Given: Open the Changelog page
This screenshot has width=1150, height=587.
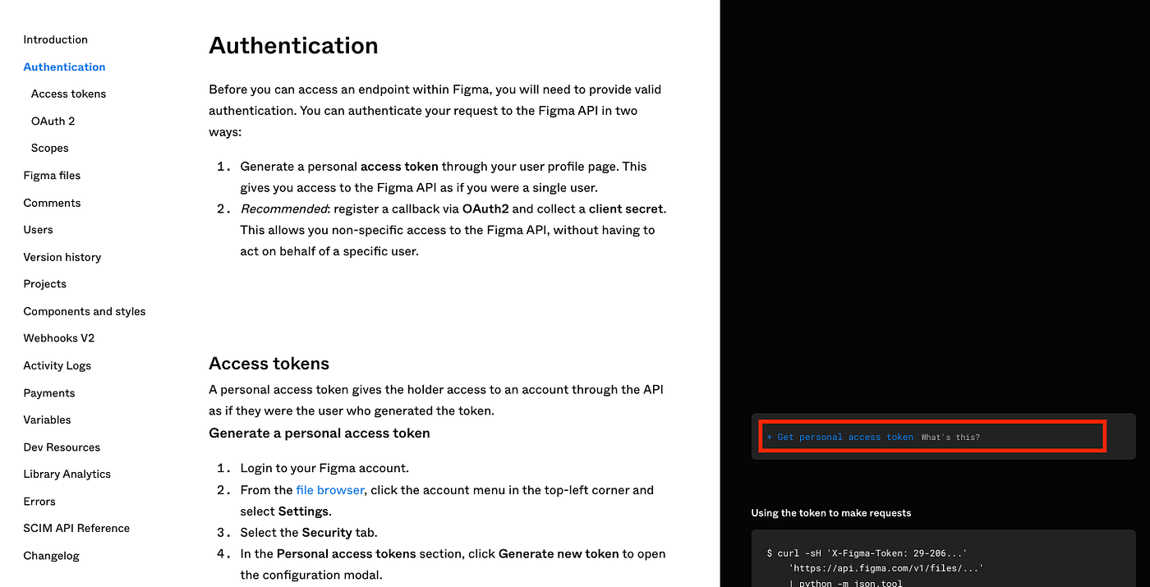Looking at the screenshot, I should coord(51,556).
